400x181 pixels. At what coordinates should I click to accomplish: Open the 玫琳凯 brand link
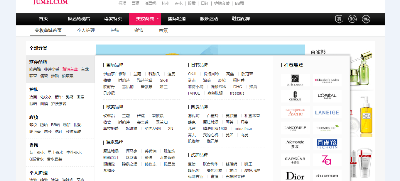point(109,116)
